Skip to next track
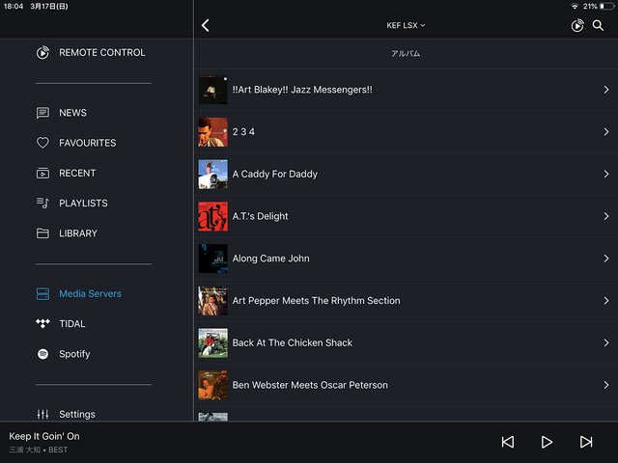Image resolution: width=618 pixels, height=463 pixels. point(586,442)
